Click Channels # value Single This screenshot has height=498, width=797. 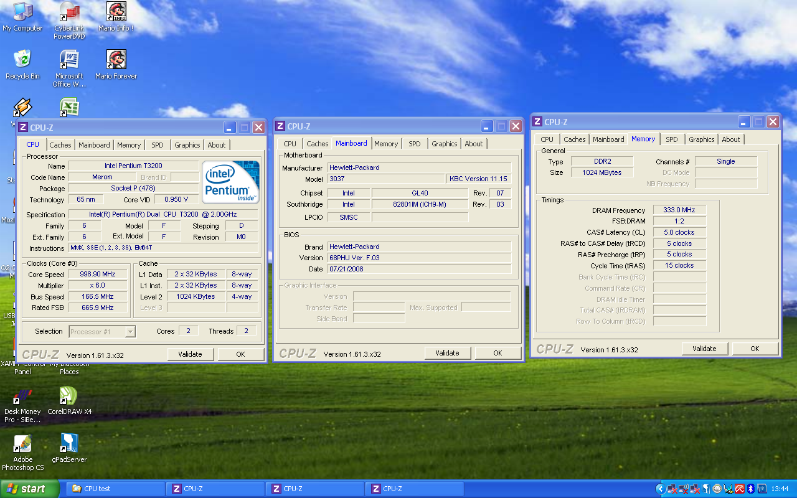click(x=726, y=162)
